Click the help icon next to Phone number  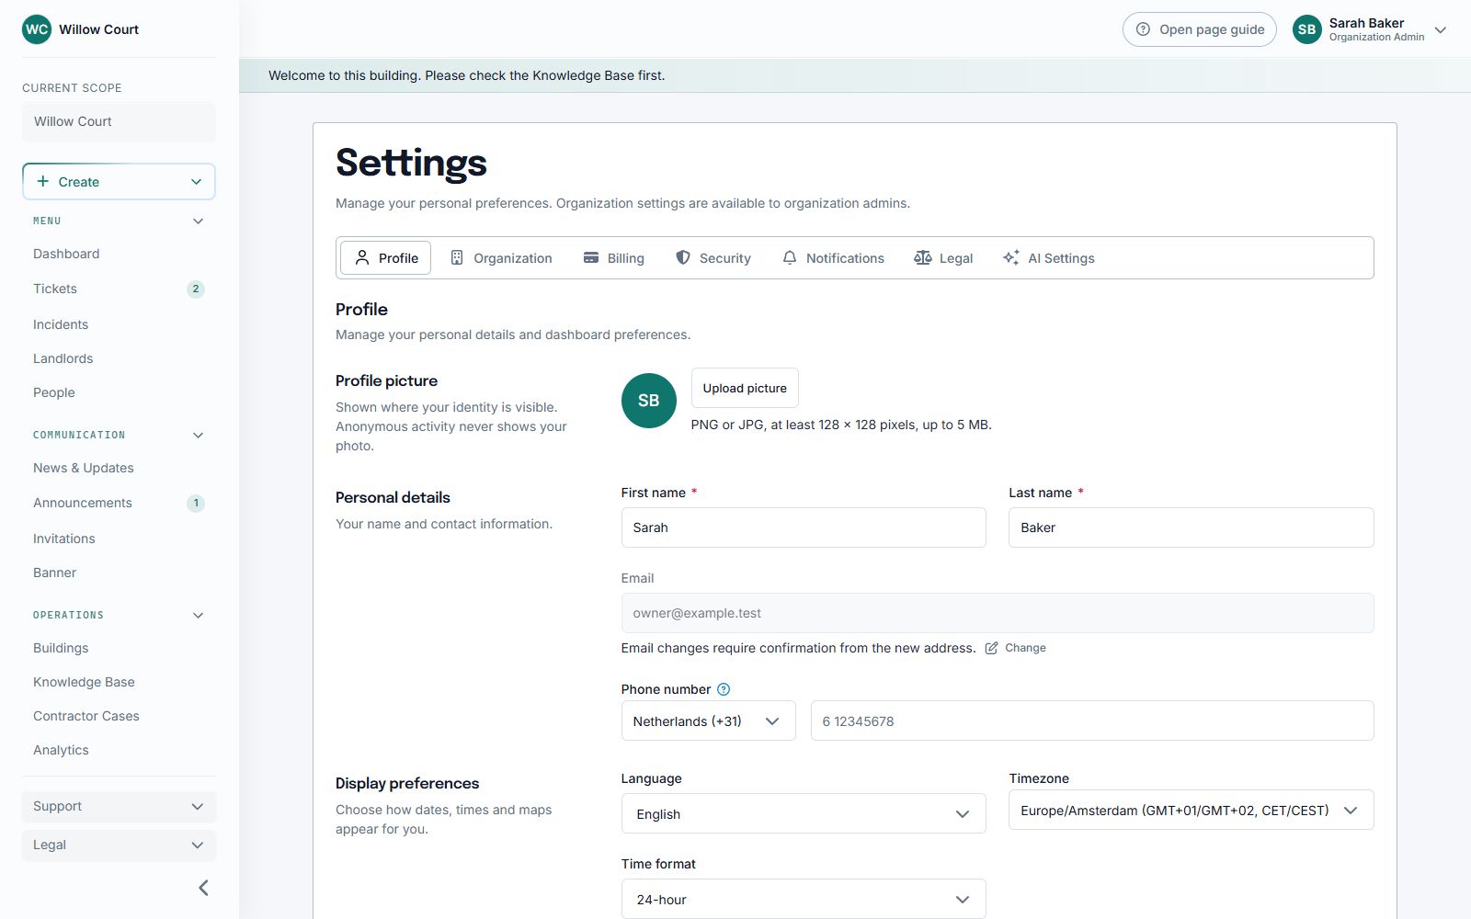click(x=724, y=689)
